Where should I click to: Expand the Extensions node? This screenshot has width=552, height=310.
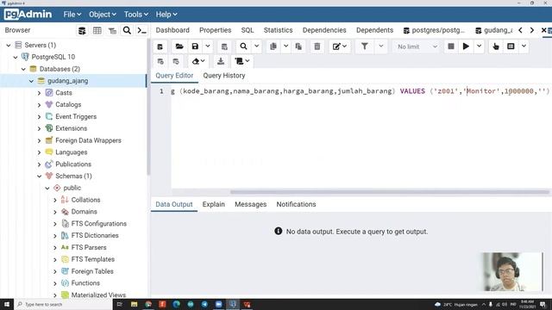[40, 128]
